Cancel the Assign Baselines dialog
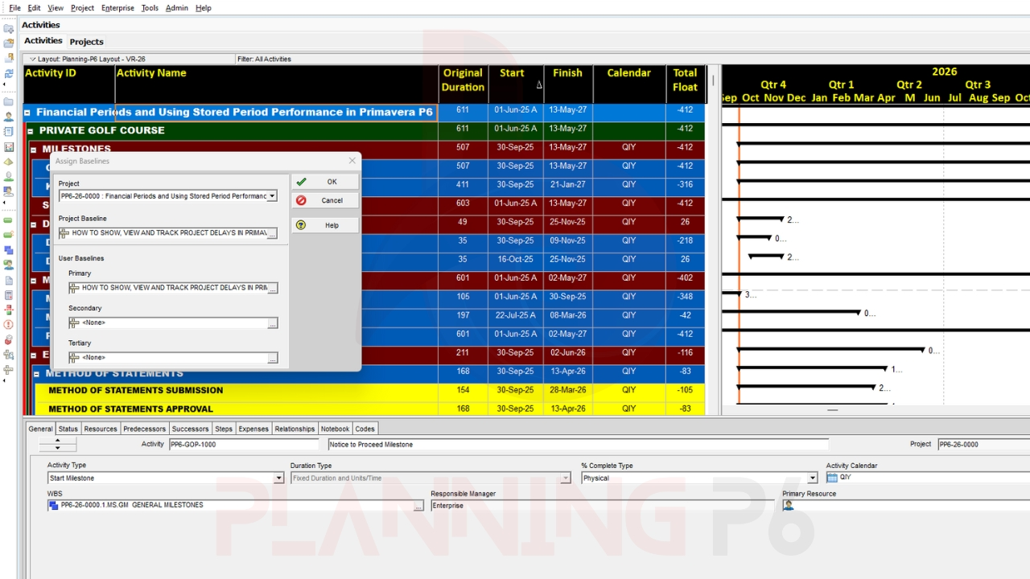1030x579 pixels. coord(324,200)
